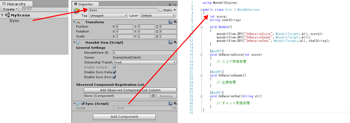The width and height of the screenshot is (350, 123).
Task: Click the General Settings heading
Action: pos(91,48)
